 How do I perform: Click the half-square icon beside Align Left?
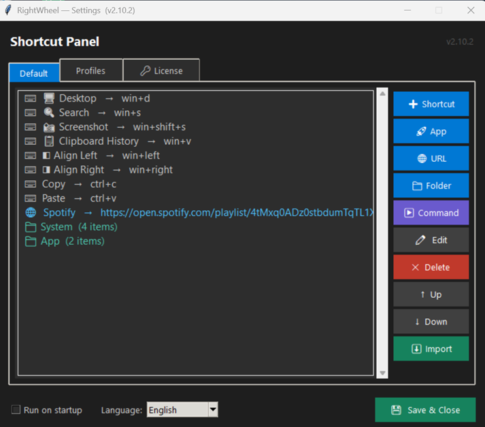pos(46,156)
